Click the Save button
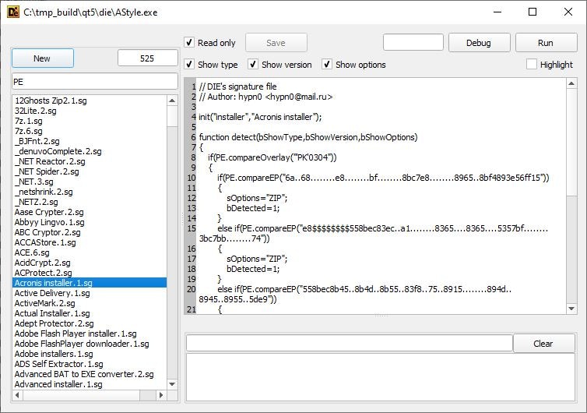Viewport: 587px width, 413px height. pos(276,43)
